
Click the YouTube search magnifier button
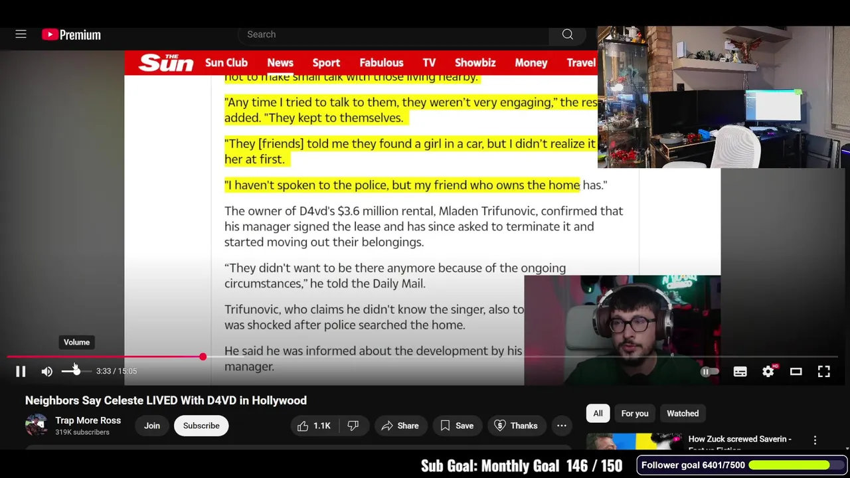pyautogui.click(x=568, y=35)
